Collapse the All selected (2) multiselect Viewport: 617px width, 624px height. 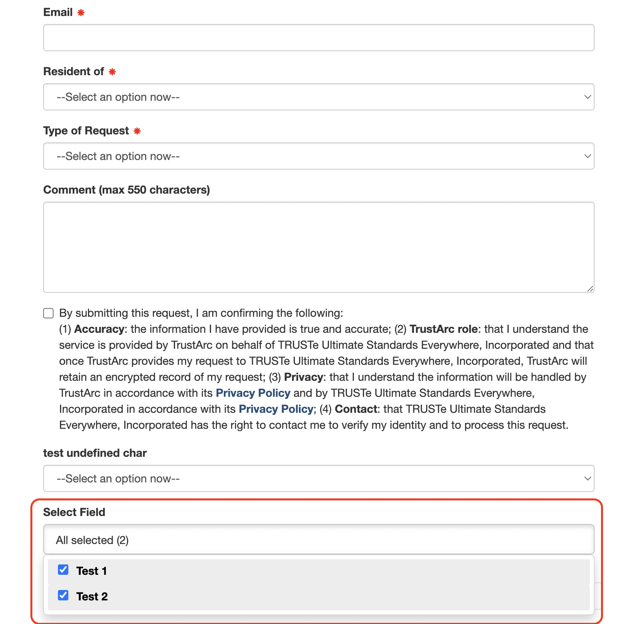point(318,540)
